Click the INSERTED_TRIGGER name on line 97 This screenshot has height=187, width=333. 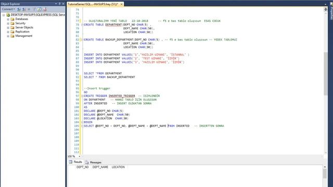pos(122,96)
